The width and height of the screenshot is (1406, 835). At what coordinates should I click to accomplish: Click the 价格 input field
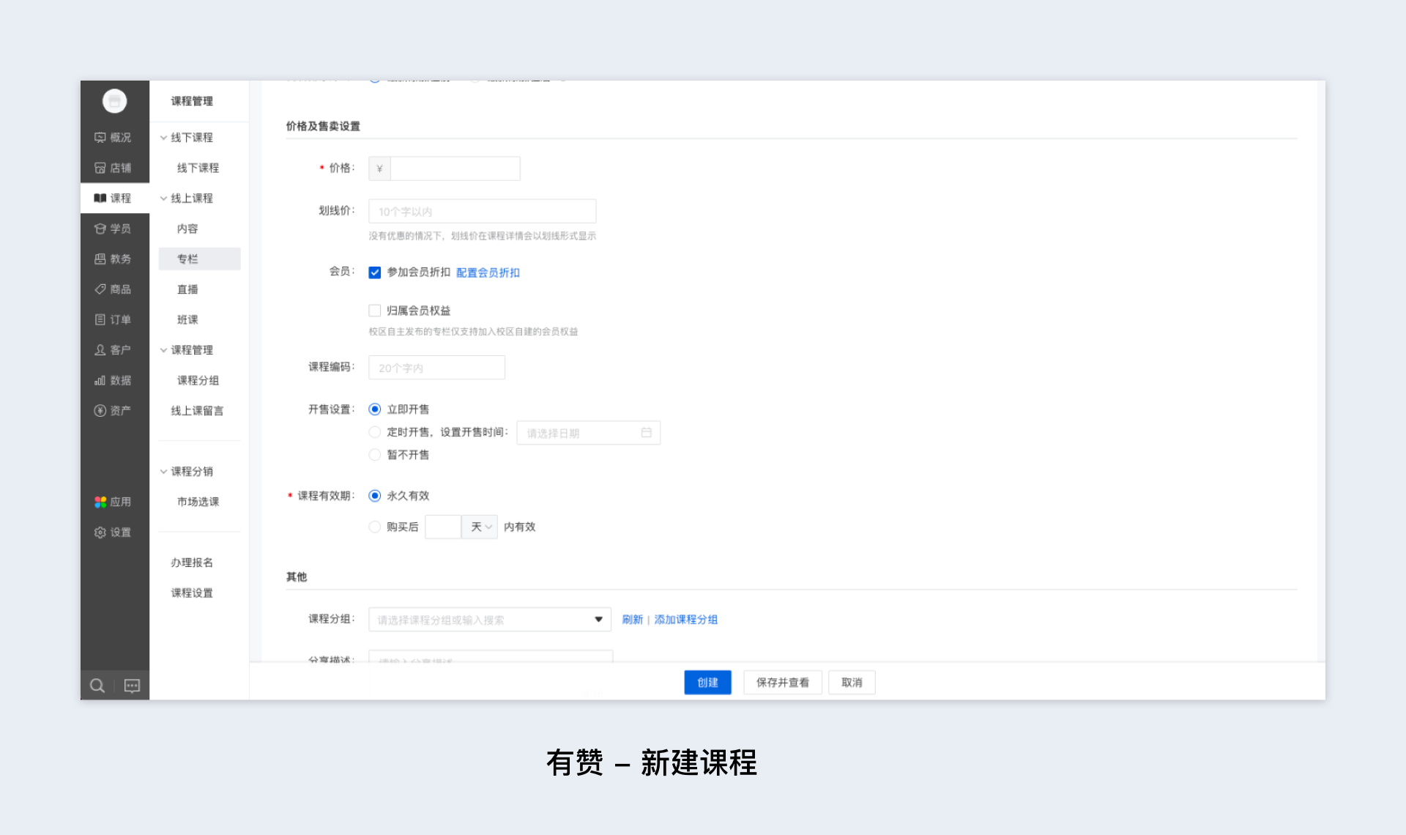point(455,168)
